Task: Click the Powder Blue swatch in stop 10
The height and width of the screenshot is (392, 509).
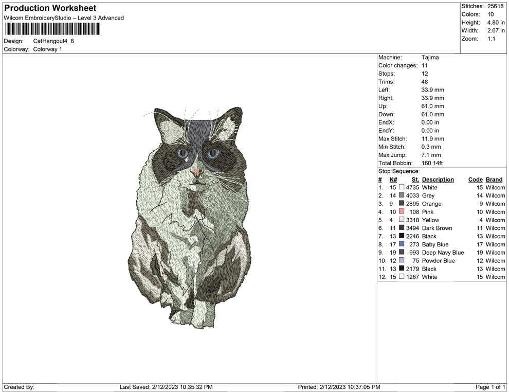Action: point(402,260)
